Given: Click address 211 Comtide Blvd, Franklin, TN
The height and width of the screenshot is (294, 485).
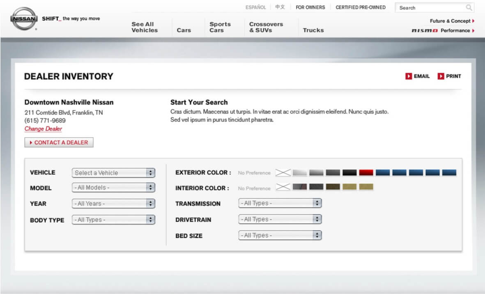Looking at the screenshot, I should pos(64,113).
